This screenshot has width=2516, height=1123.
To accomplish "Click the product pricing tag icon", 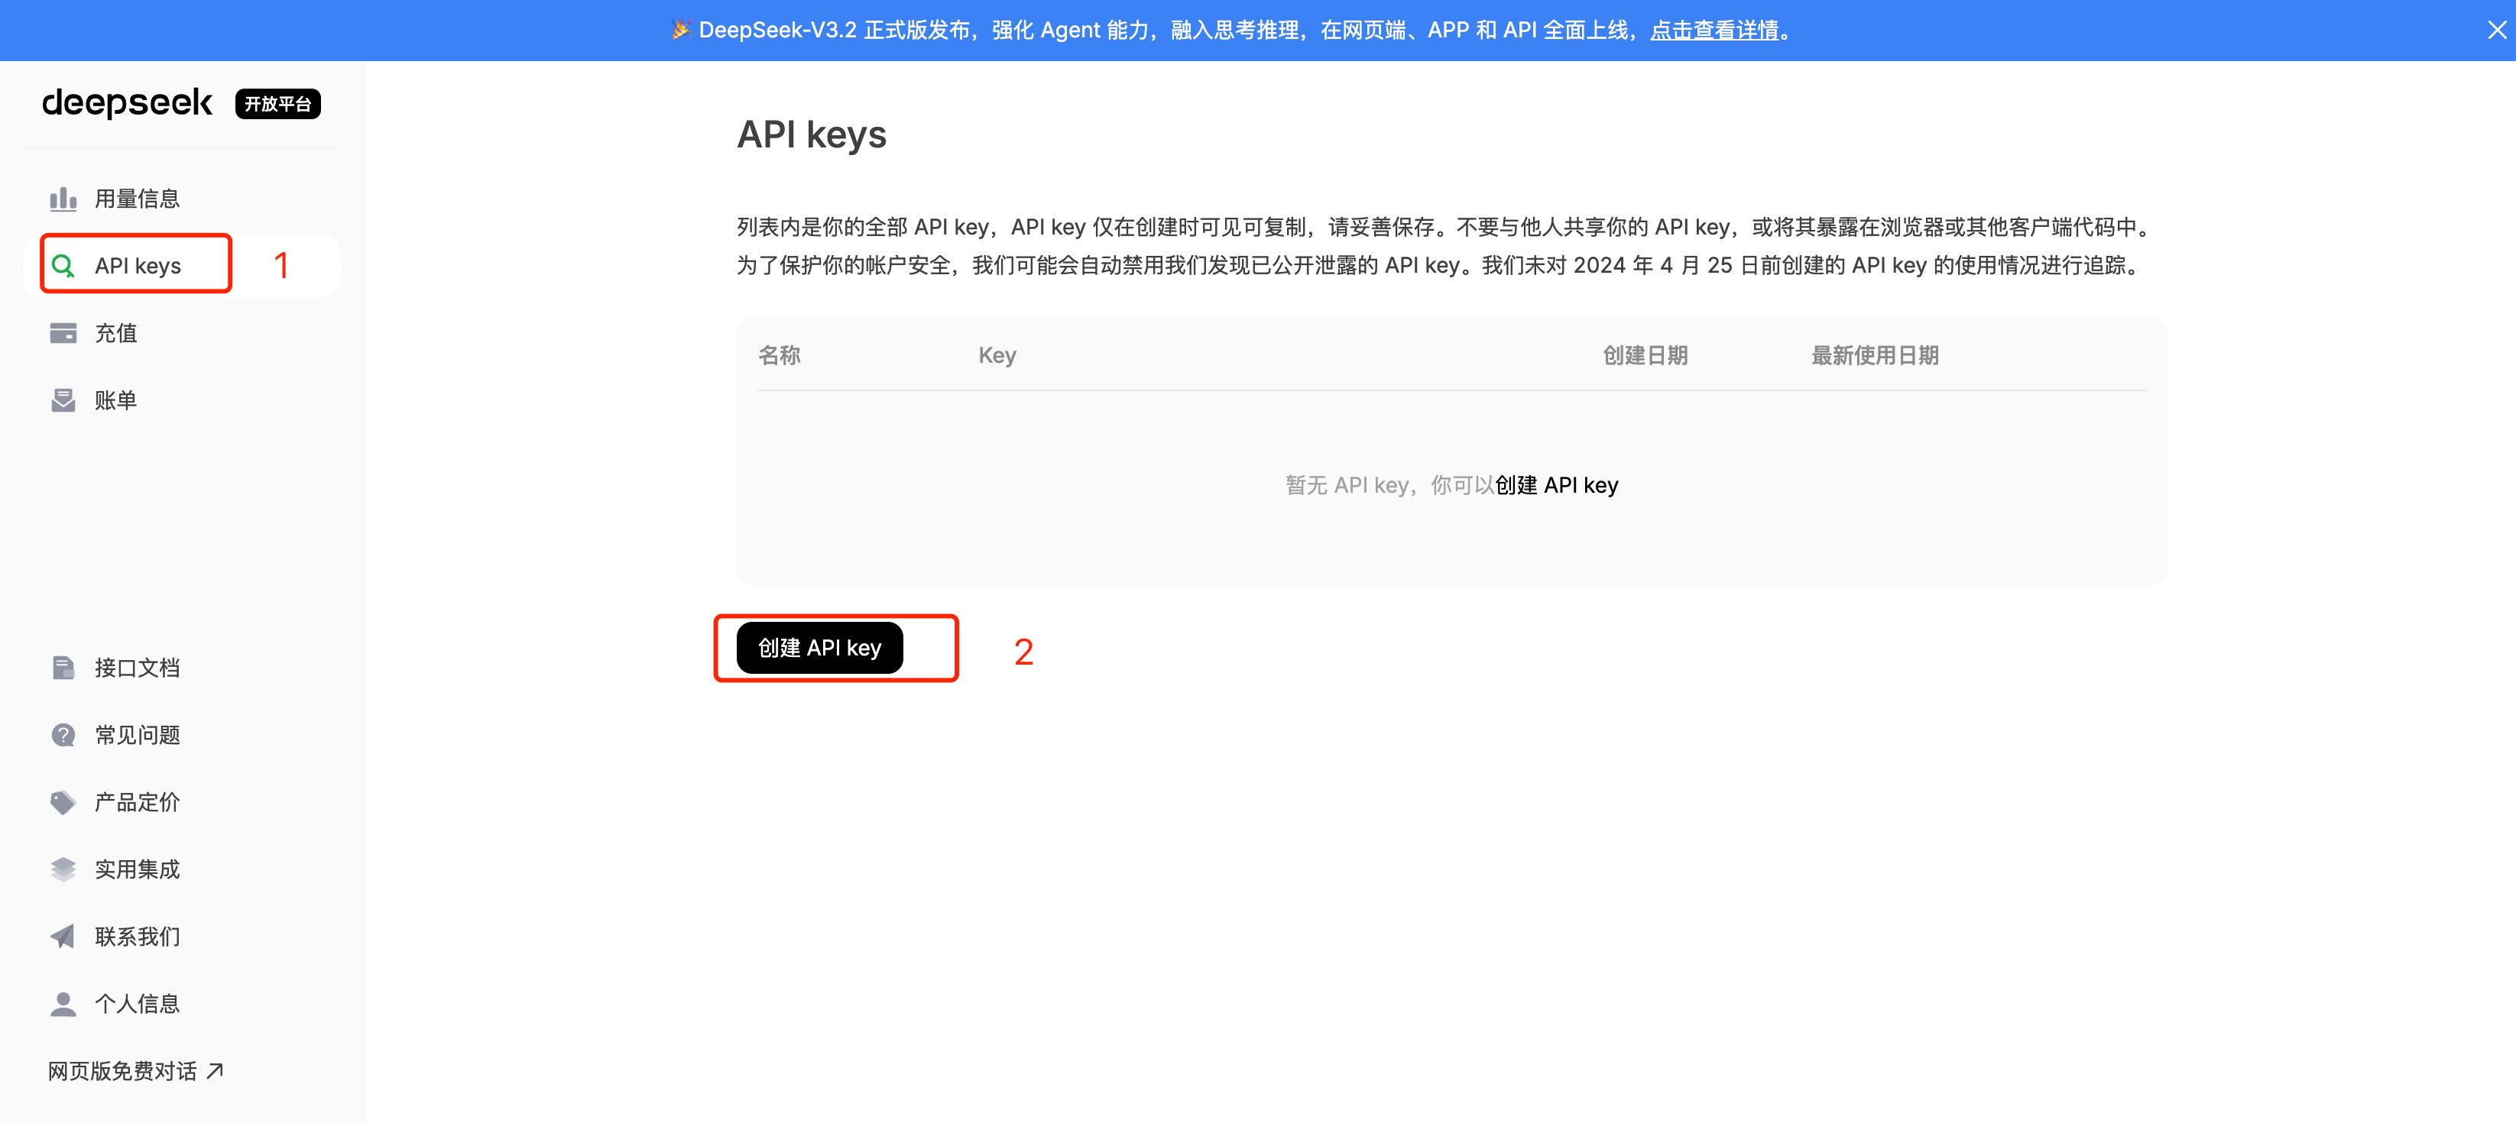I will tap(63, 803).
